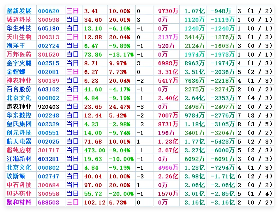The width and height of the screenshot is (279, 212).
Task: Click the stock name 贝达药业
Action: [19, 194]
